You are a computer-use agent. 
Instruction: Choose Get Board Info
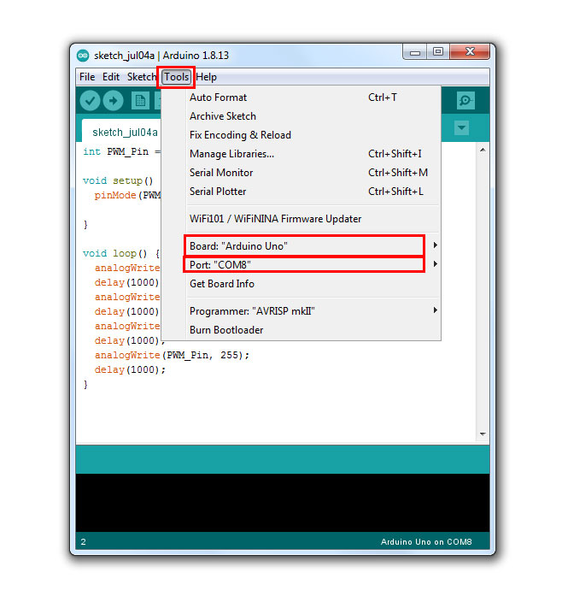(301, 284)
